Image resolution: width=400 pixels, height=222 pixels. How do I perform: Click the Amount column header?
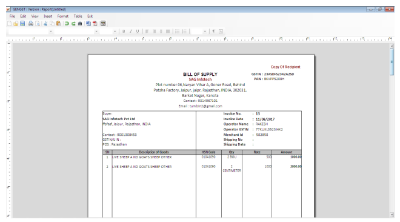[x=287, y=152]
